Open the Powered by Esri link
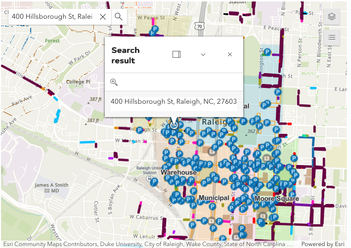 (x=323, y=244)
